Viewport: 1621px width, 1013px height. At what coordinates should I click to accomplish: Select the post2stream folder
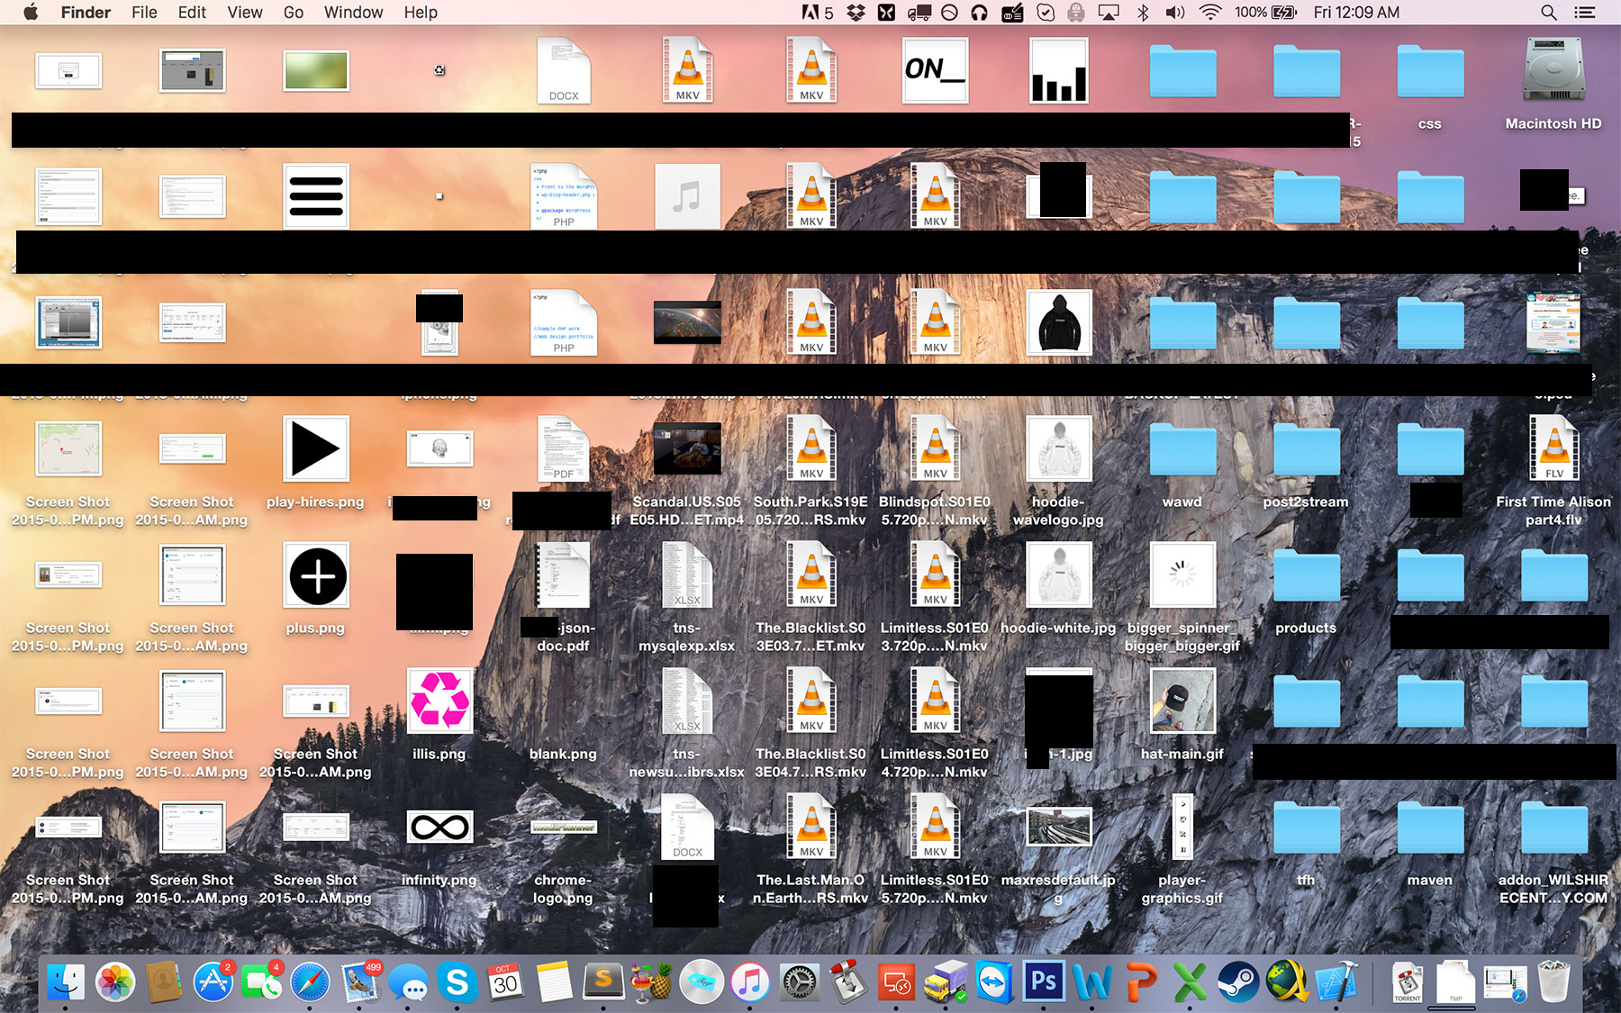click(1306, 449)
